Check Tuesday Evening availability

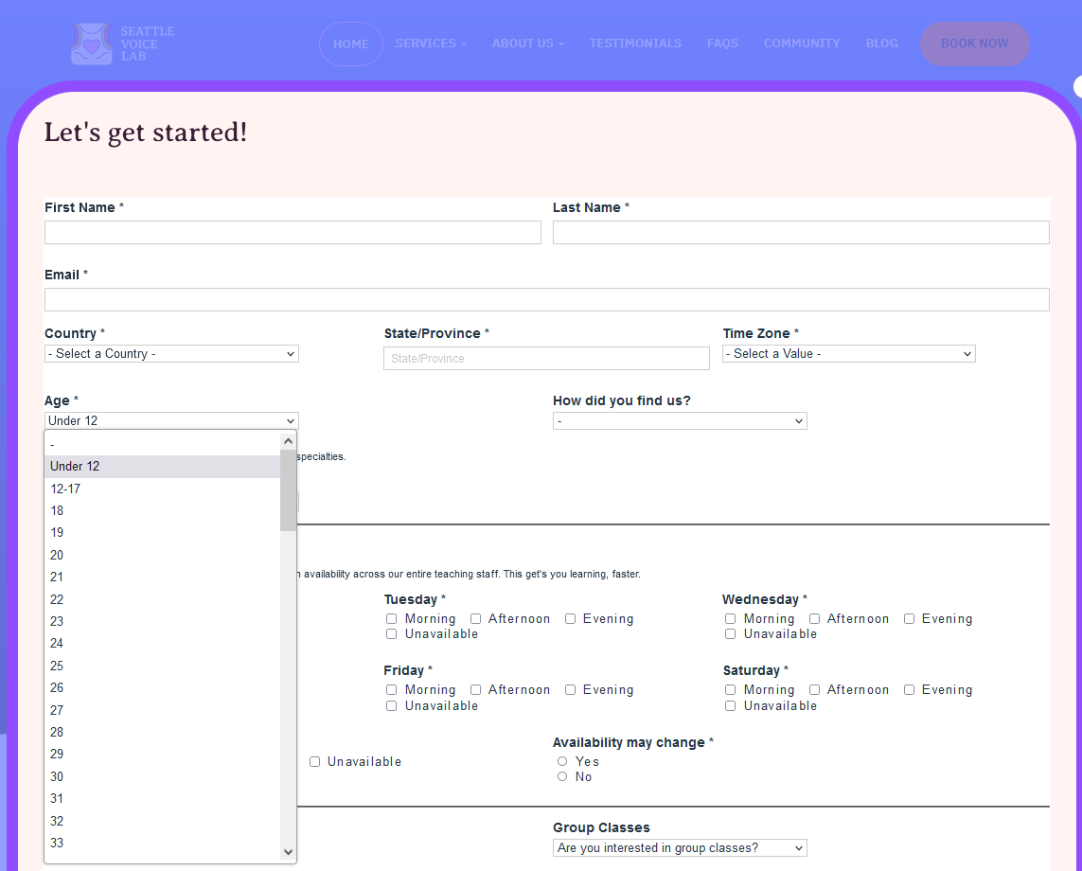tap(570, 619)
